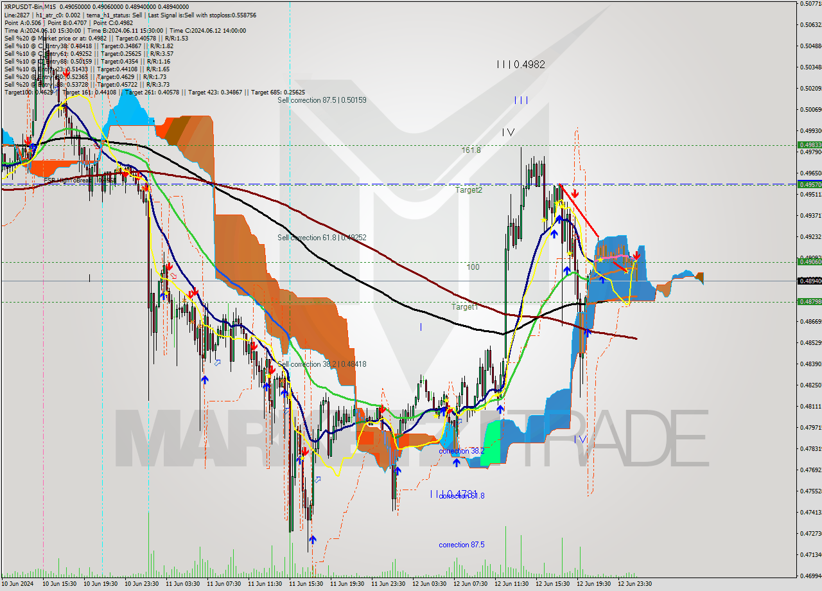Click the green 0.49060 price tag on the axis
The height and width of the screenshot is (591, 822).
click(809, 261)
